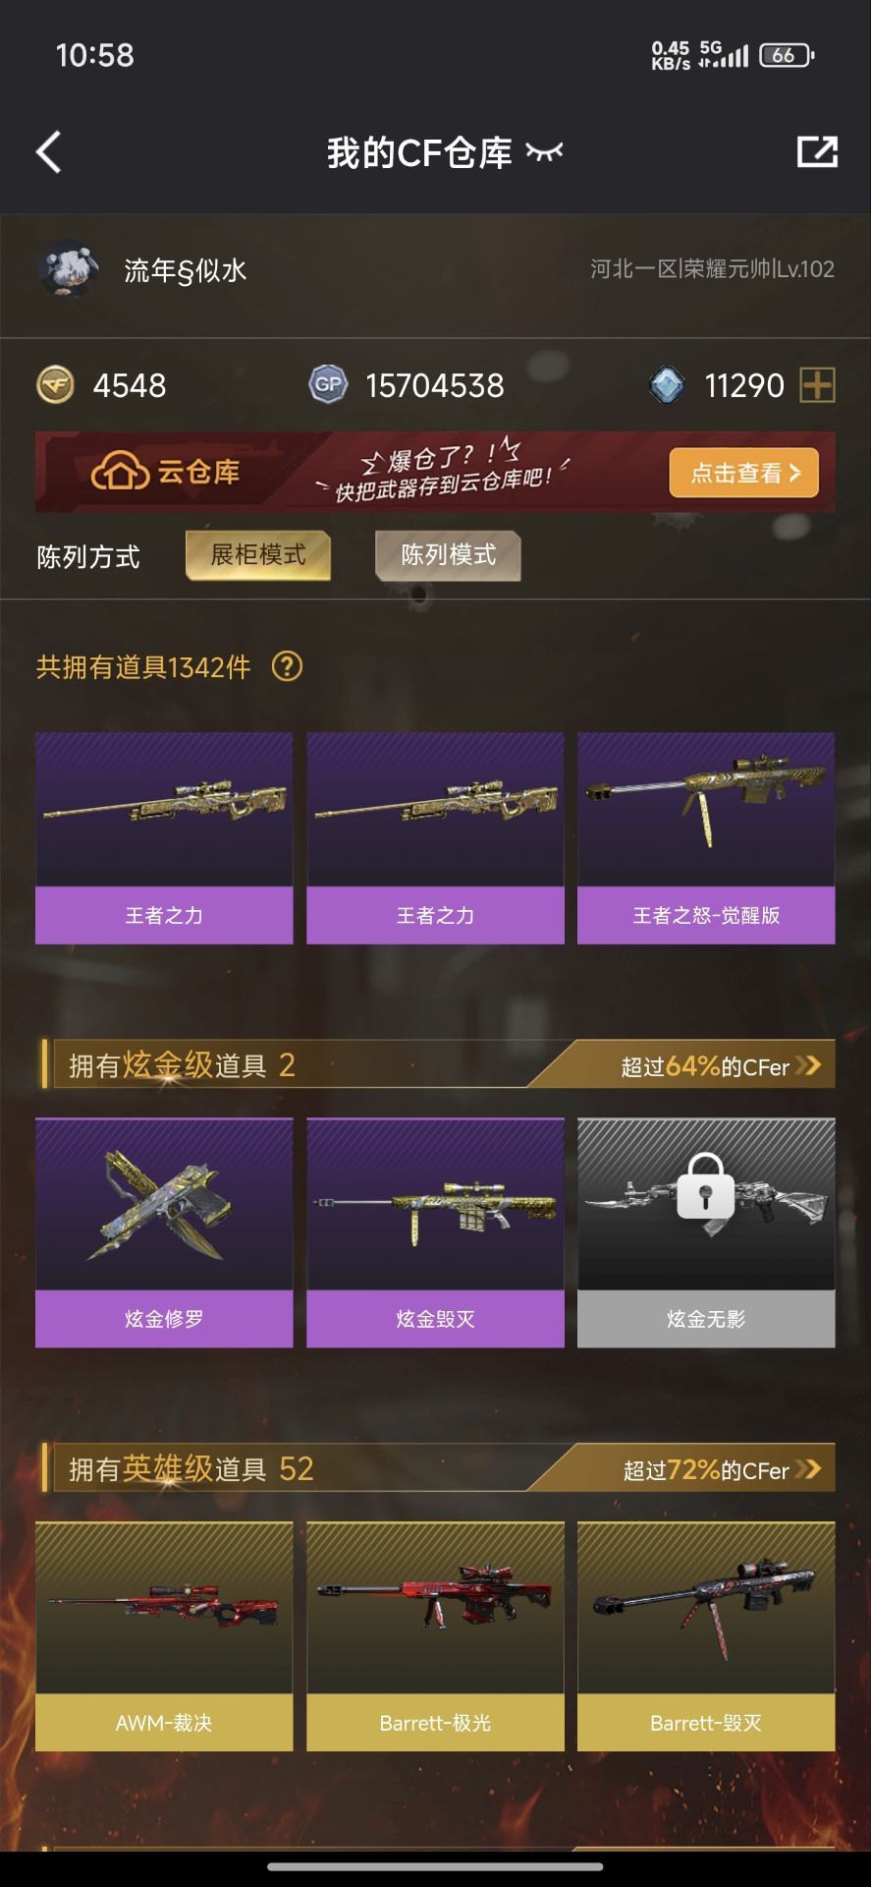This screenshot has width=871, height=1887.
Task: Expand 英雄级 section via 超过72% arrow
Action: click(721, 1469)
